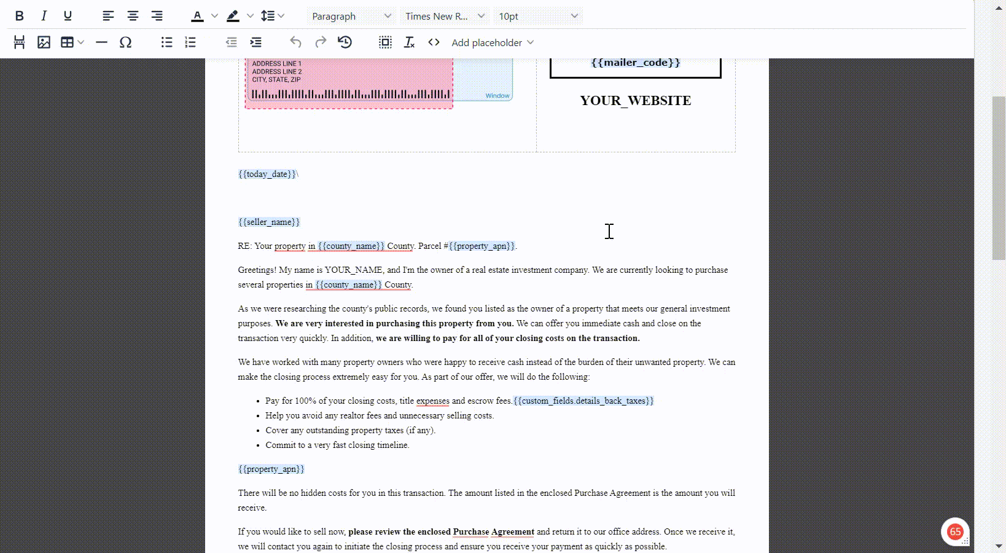Increase indent
Image resolution: width=1006 pixels, height=553 pixels.
pyautogui.click(x=255, y=42)
